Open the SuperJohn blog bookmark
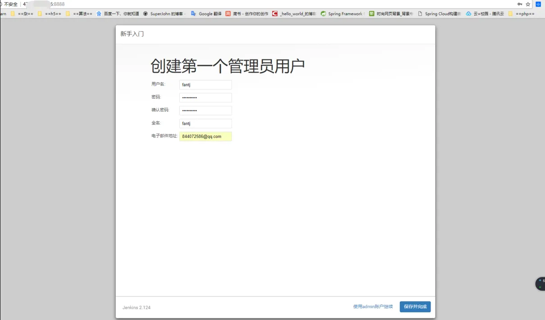Image resolution: width=545 pixels, height=320 pixels. tap(164, 14)
